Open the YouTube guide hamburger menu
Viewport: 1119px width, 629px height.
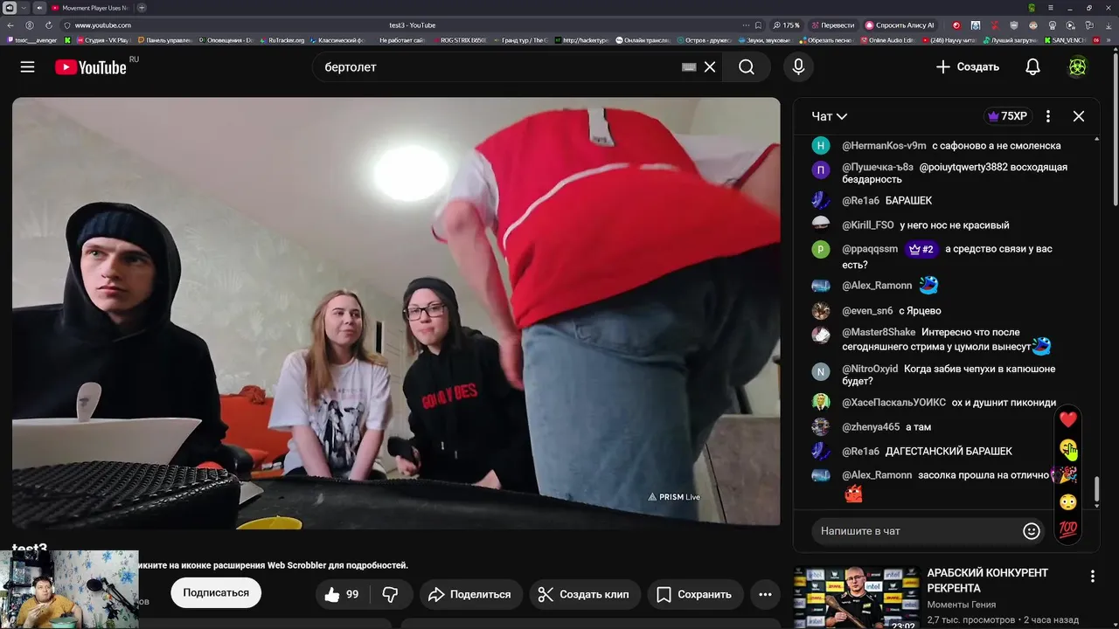pyautogui.click(x=27, y=67)
